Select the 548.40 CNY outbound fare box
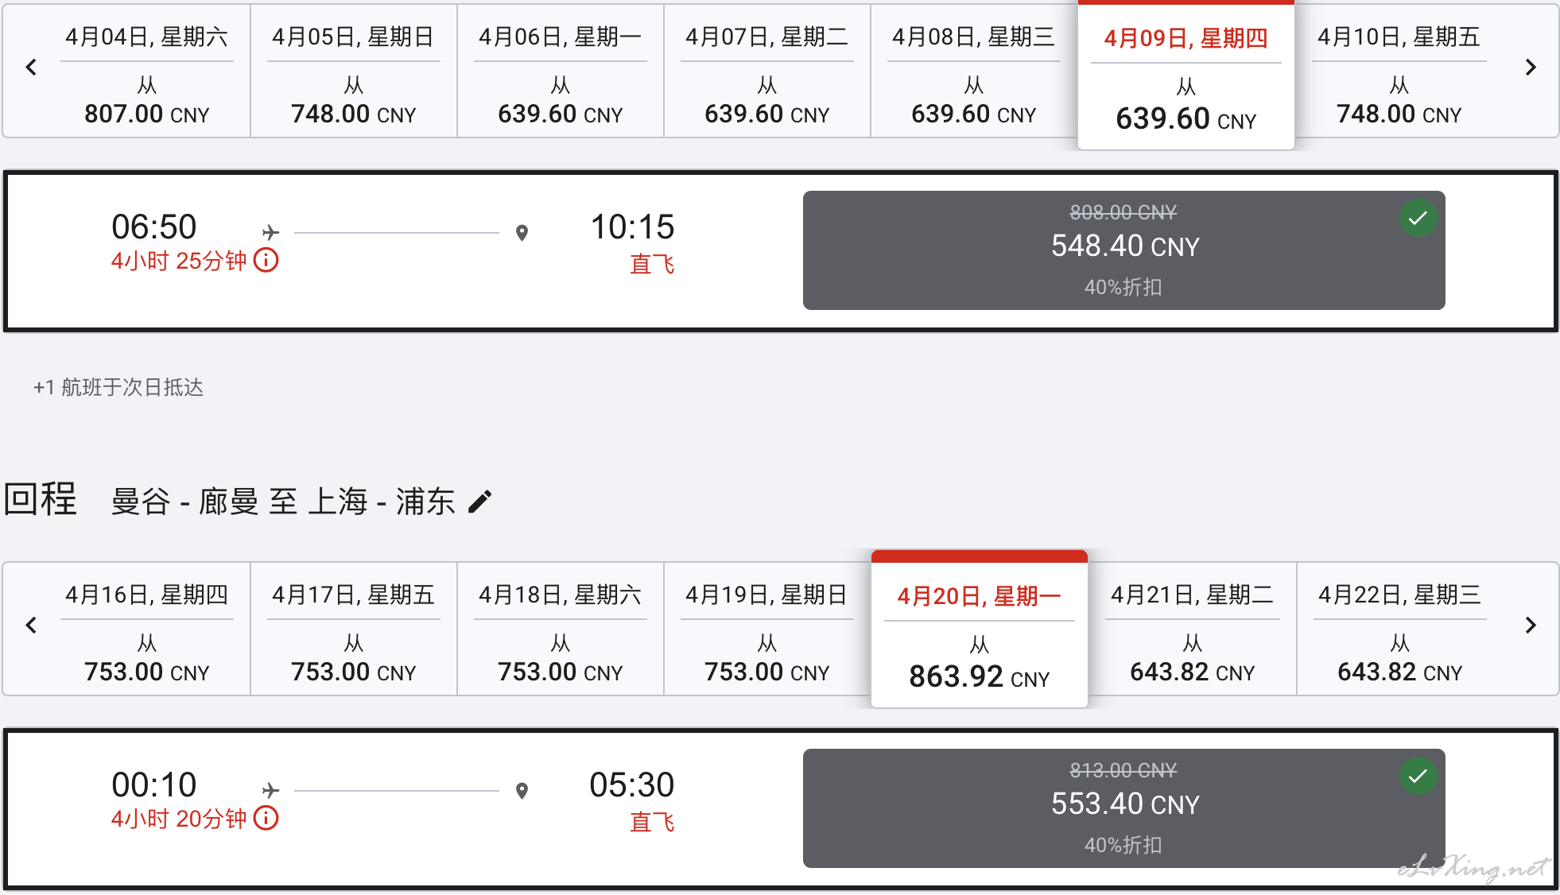The width and height of the screenshot is (1560, 895). (1123, 250)
